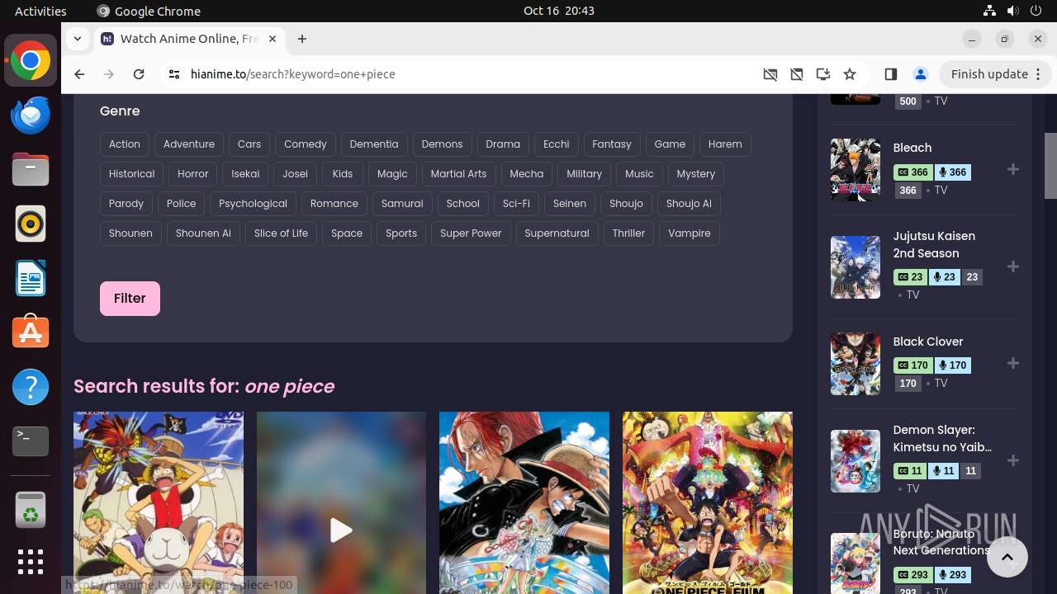The image size is (1057, 594).
Task: Open the One Piece Film Gold poster result
Action: pos(708,502)
